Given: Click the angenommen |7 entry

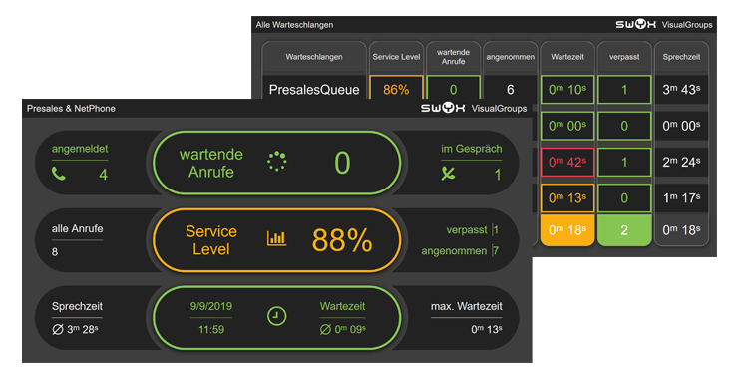Looking at the screenshot, I should click(460, 251).
